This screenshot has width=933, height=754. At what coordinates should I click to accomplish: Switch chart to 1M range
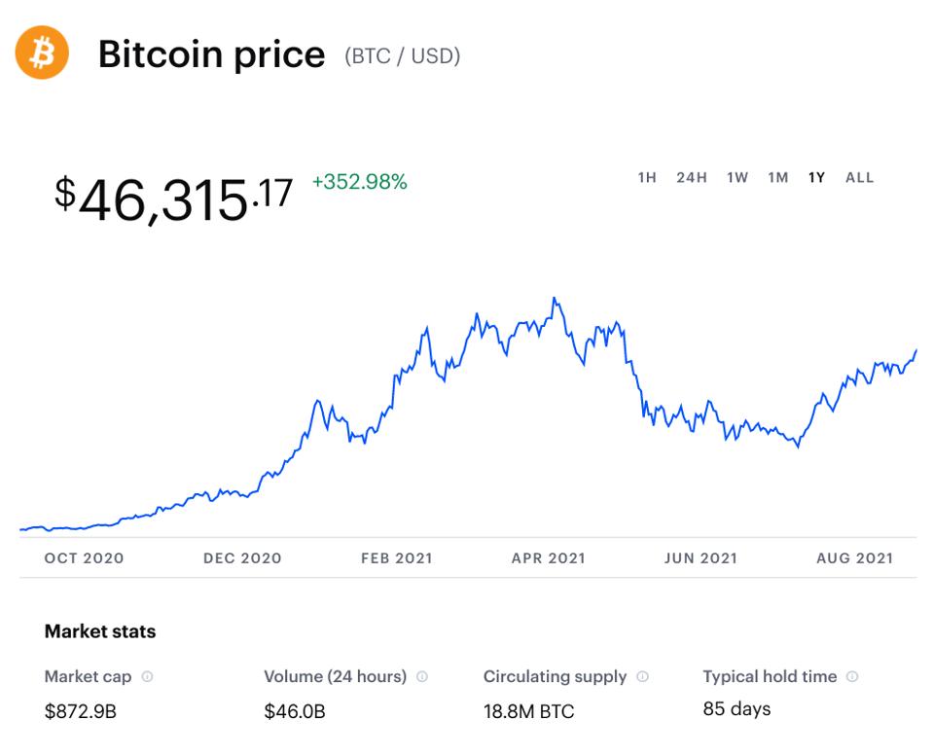[x=777, y=177]
